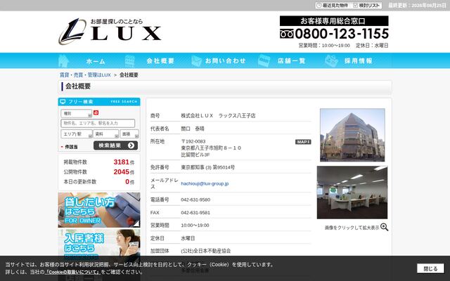Click the 本日の更新件数 label
This screenshot has height=281, width=450.
click(79, 182)
